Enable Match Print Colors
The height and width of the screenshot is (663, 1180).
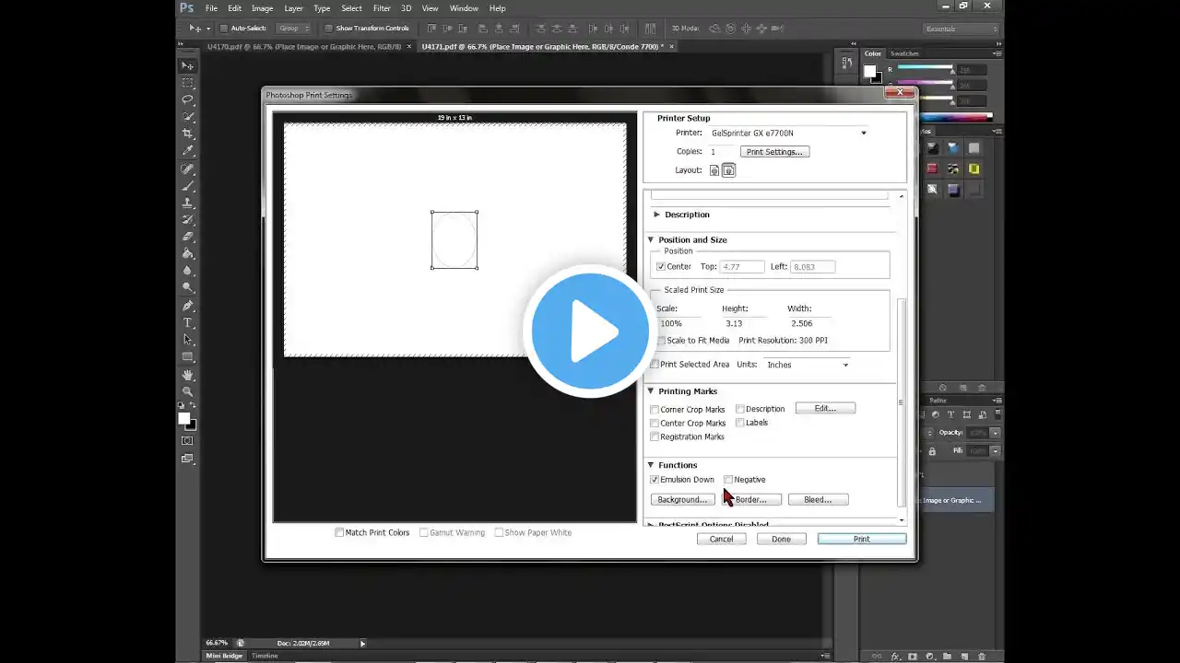(339, 532)
